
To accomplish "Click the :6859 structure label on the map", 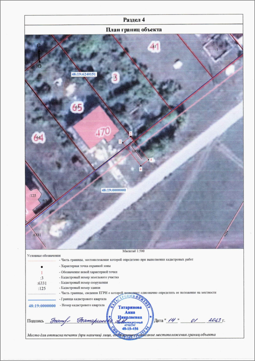I will pyautogui.click(x=136, y=152).
